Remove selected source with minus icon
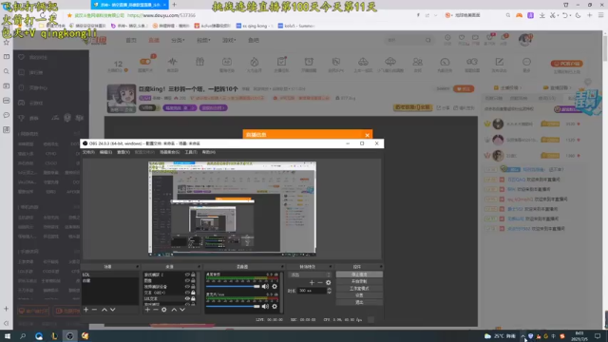The height and width of the screenshot is (342, 608). click(156, 310)
